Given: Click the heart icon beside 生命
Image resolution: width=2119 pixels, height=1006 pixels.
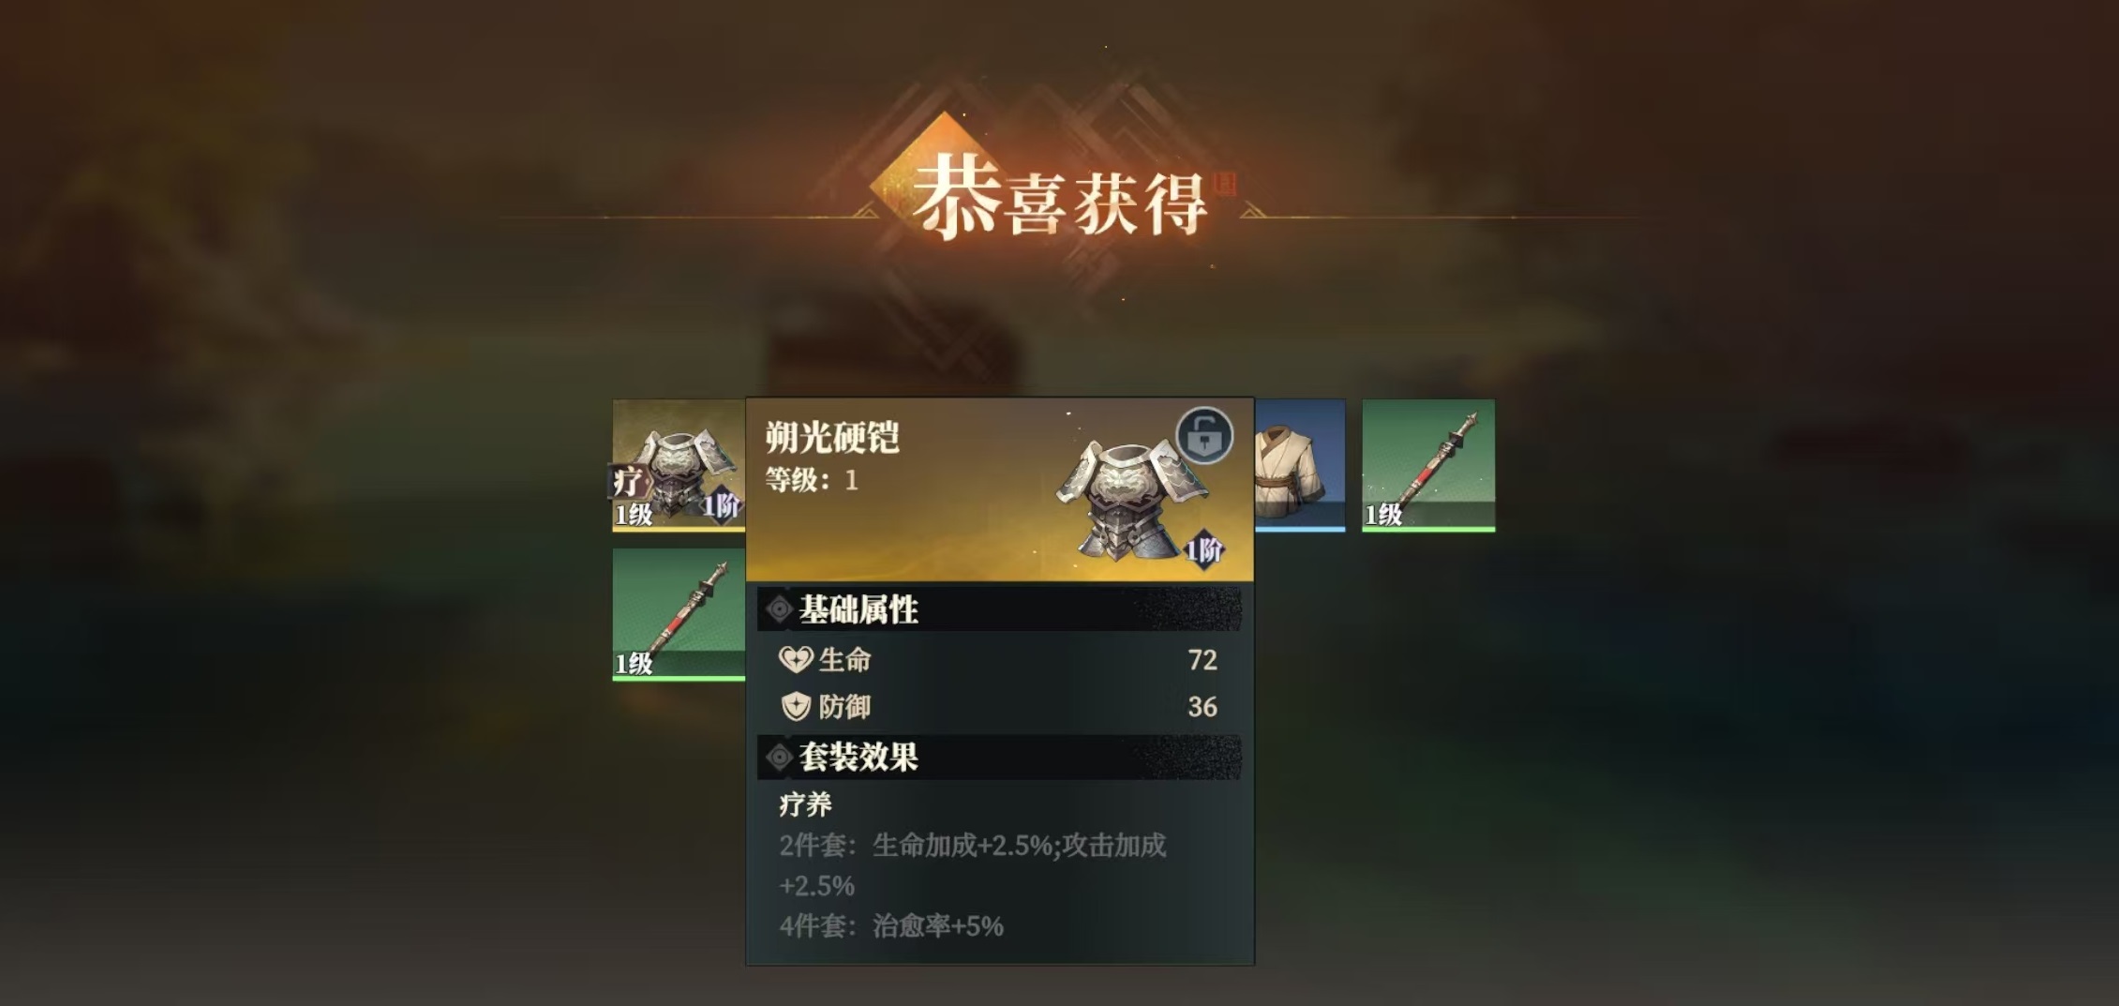Looking at the screenshot, I should click(x=796, y=660).
